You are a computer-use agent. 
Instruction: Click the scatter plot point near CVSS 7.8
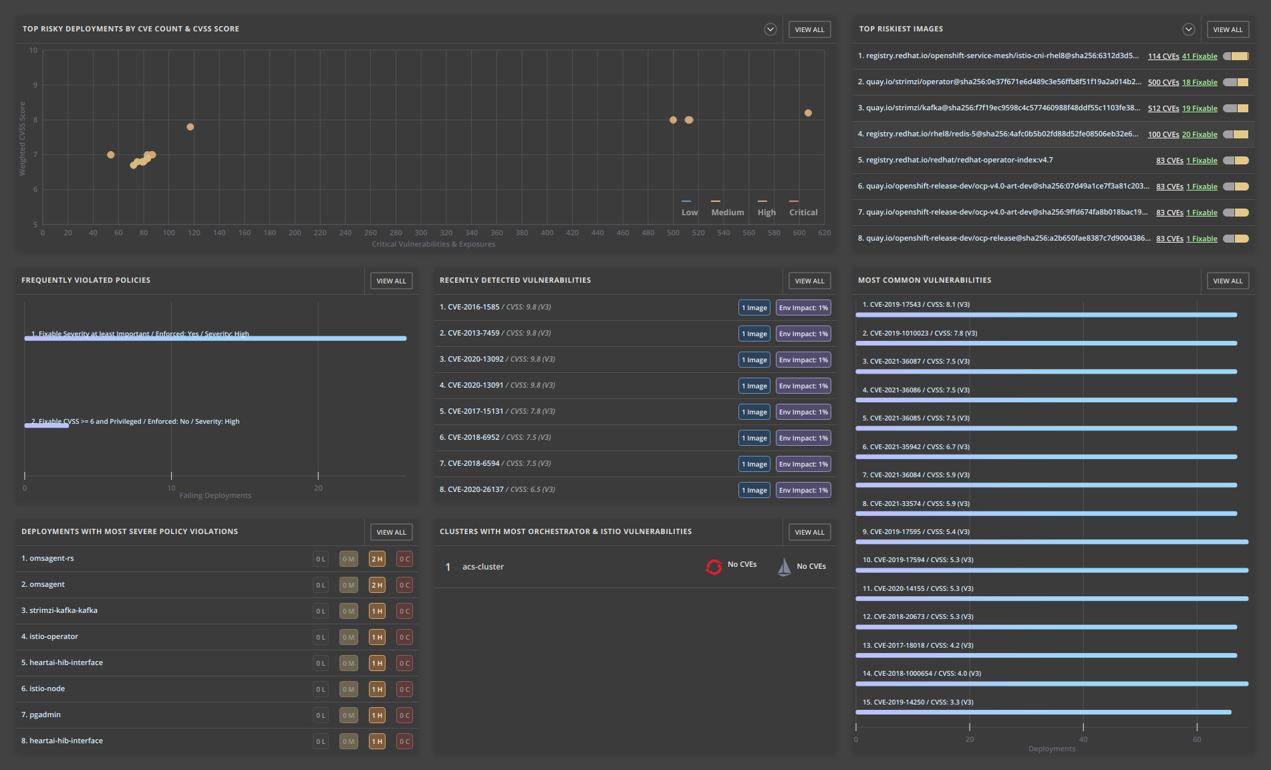coord(189,126)
